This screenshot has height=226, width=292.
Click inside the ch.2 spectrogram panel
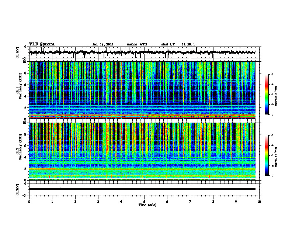[142, 151]
